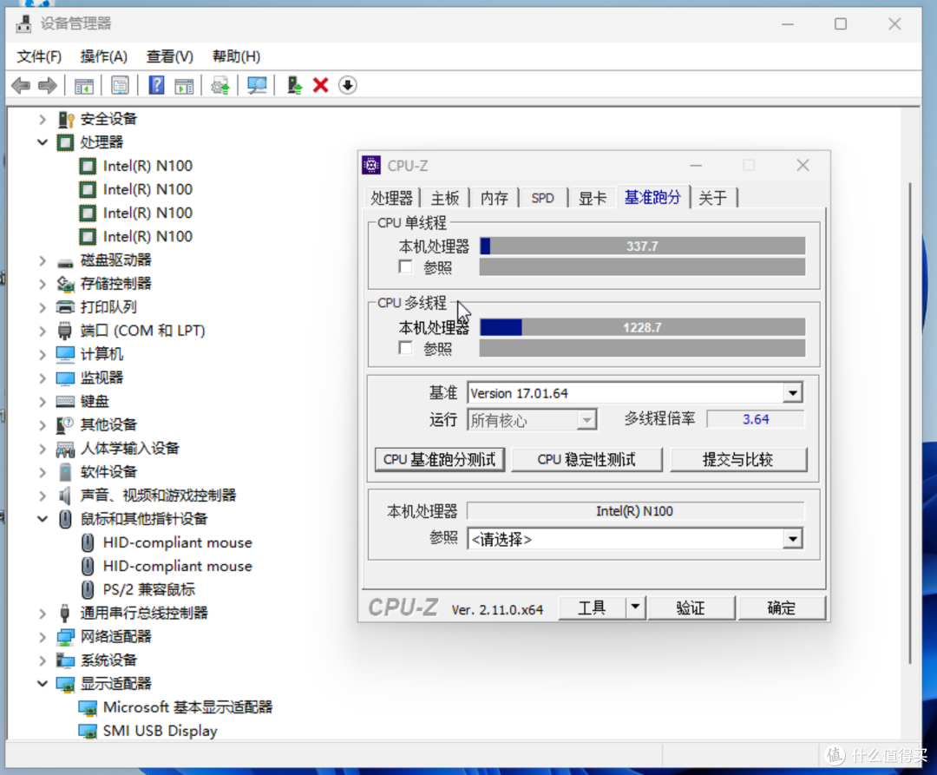Click the 键盘 keyboard icon

(x=65, y=402)
